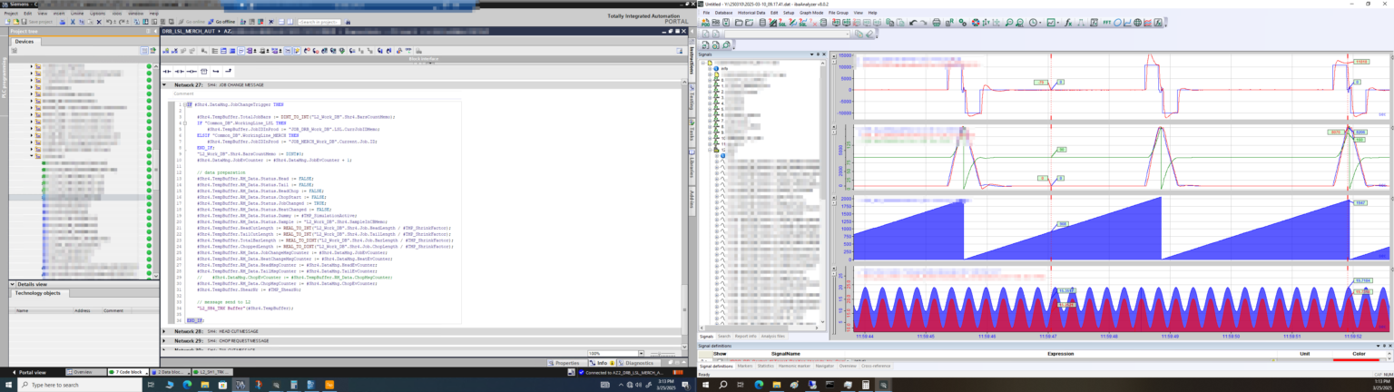
Task: Open the Properties inspector tab
Action: pyautogui.click(x=566, y=363)
